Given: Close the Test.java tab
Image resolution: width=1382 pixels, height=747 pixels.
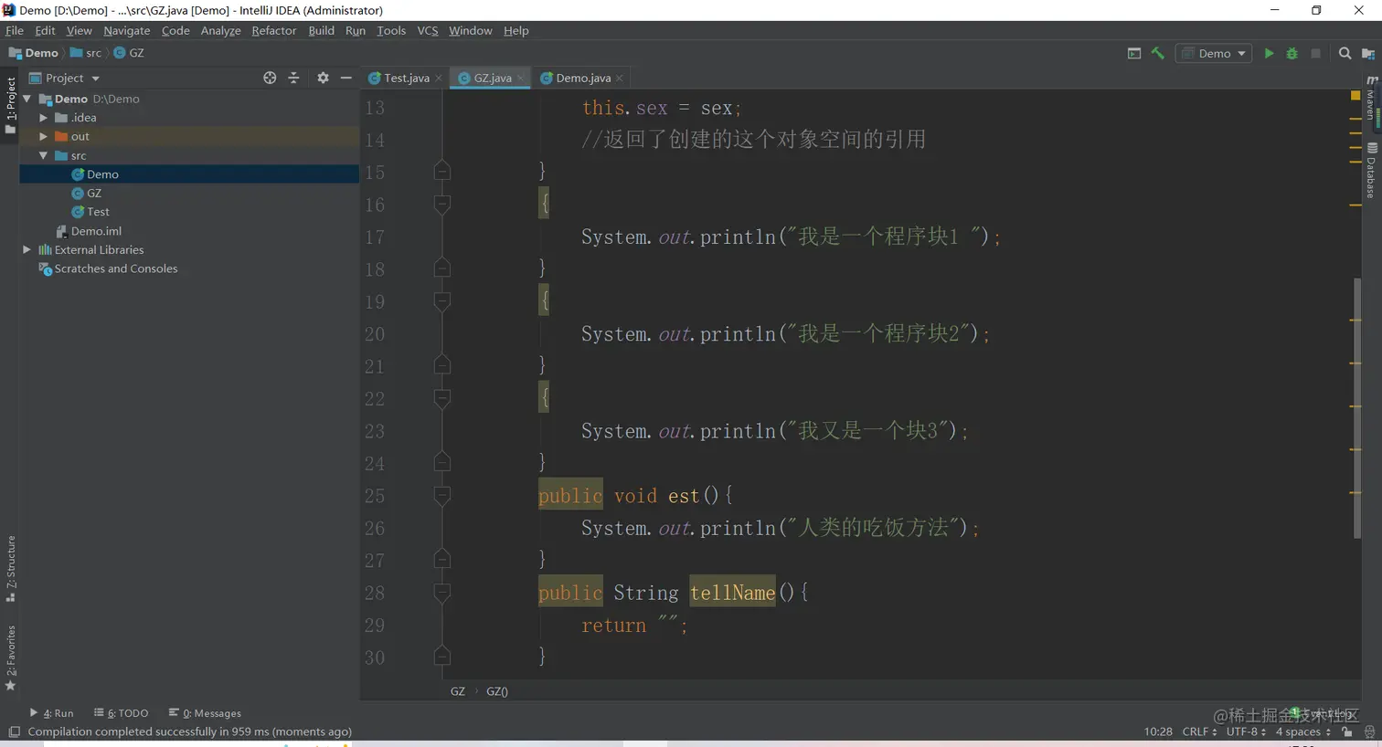Looking at the screenshot, I should point(439,79).
